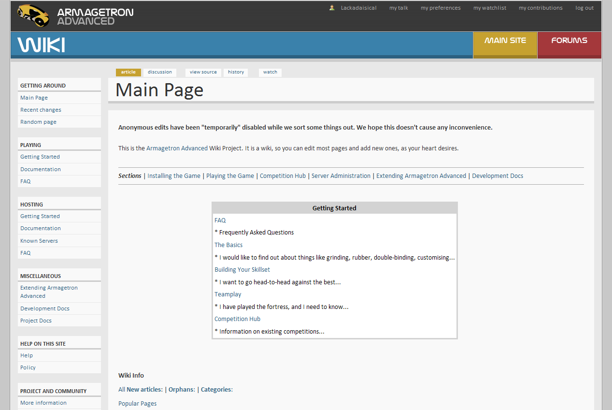Click Installing the Game section link
The width and height of the screenshot is (612, 410).
click(174, 176)
